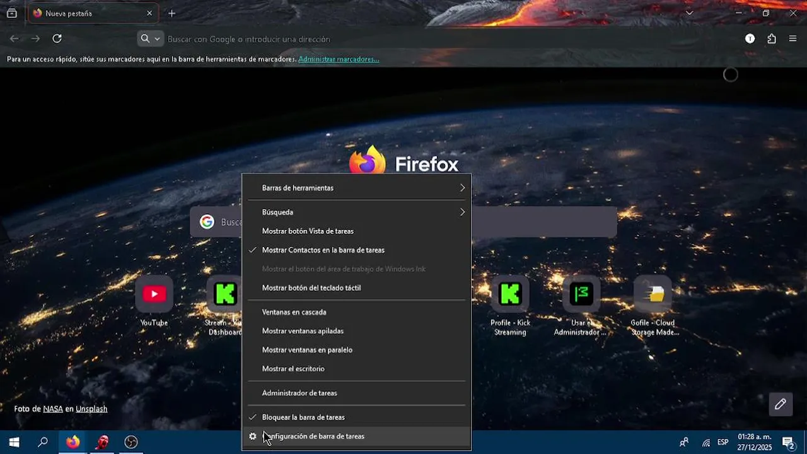This screenshot has width=807, height=454.
Task: Click Administrar marcadores link
Action: pyautogui.click(x=339, y=59)
